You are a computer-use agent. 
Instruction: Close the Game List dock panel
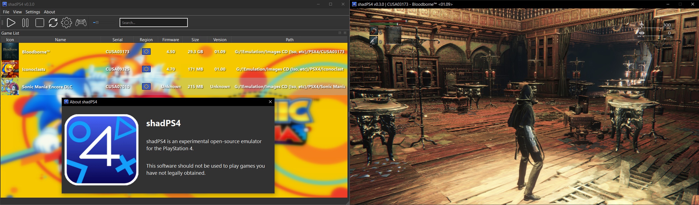pos(345,33)
